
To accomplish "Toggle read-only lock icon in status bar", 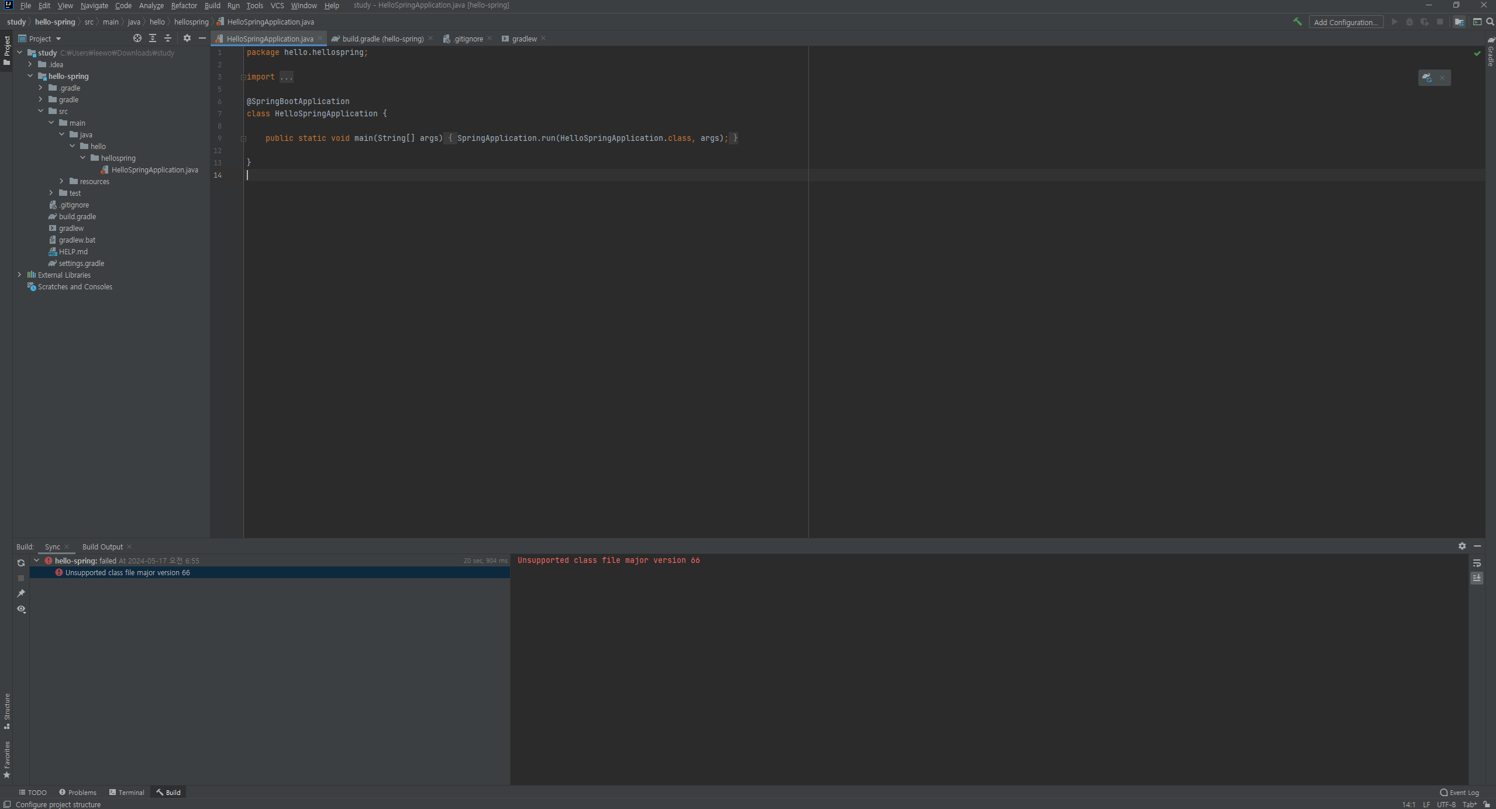I will coord(1487,804).
